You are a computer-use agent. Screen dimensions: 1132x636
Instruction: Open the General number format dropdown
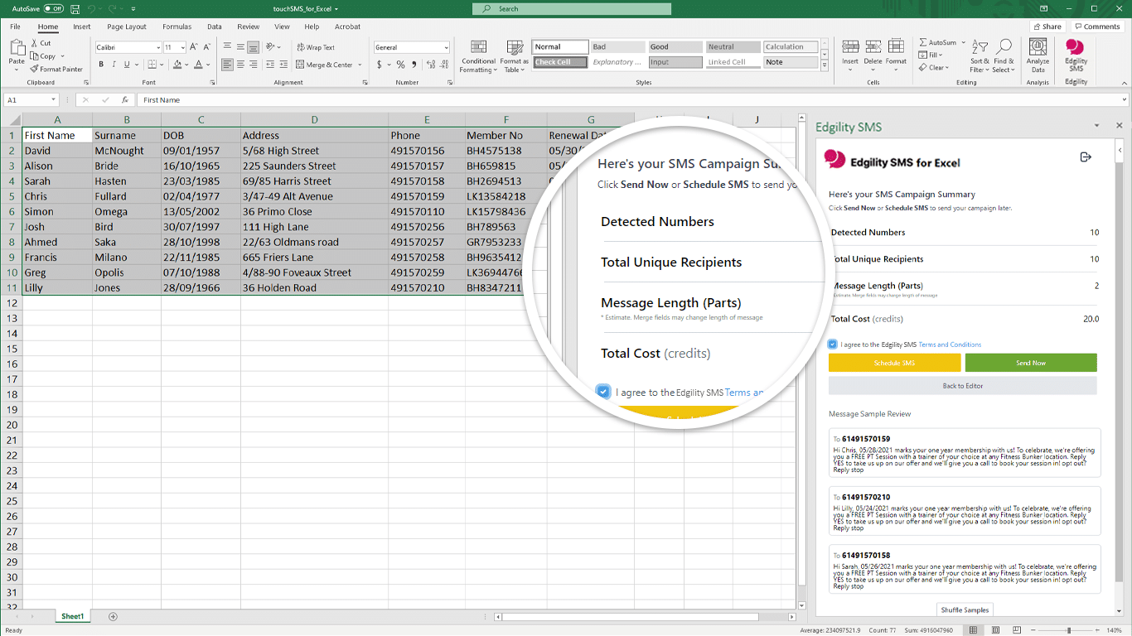click(445, 47)
